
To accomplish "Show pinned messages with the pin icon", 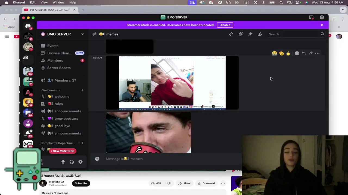I will click(x=250, y=34).
